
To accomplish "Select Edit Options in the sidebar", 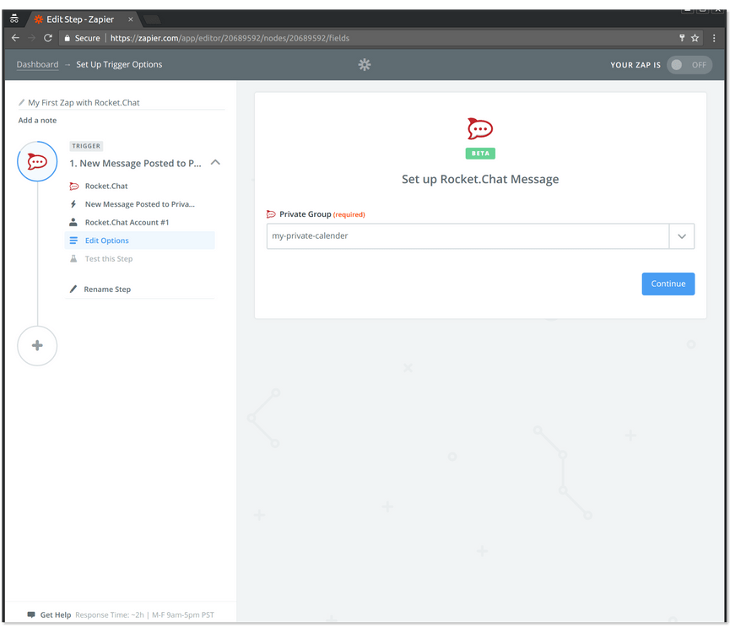I will tap(139, 241).
